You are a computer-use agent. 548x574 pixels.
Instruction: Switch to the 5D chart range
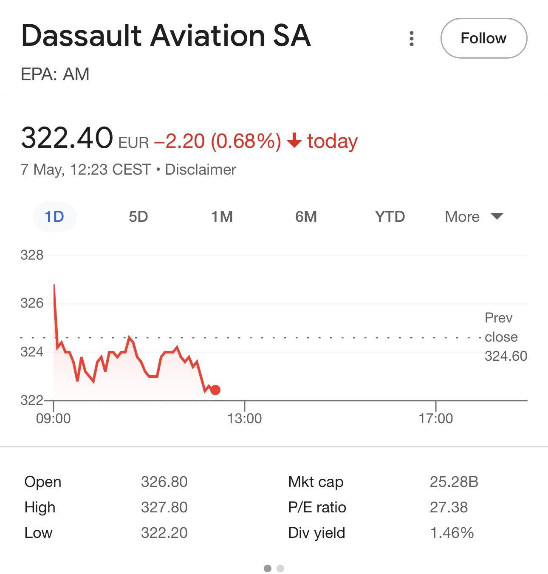[138, 217]
